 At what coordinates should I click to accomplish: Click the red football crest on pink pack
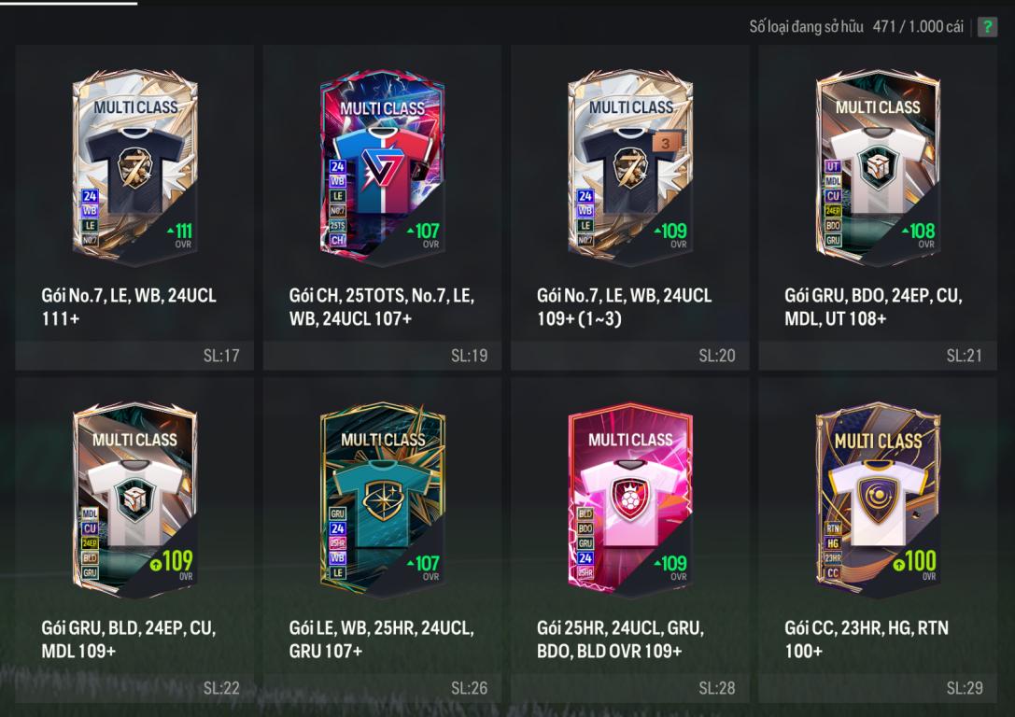tap(629, 499)
